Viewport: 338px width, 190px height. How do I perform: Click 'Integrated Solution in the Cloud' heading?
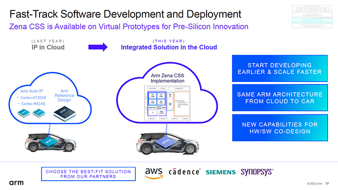[169, 47]
